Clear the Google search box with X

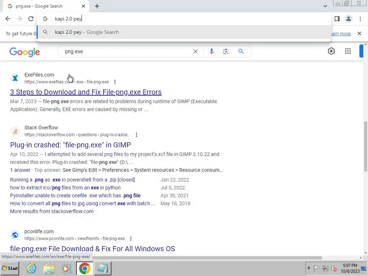tap(195, 51)
